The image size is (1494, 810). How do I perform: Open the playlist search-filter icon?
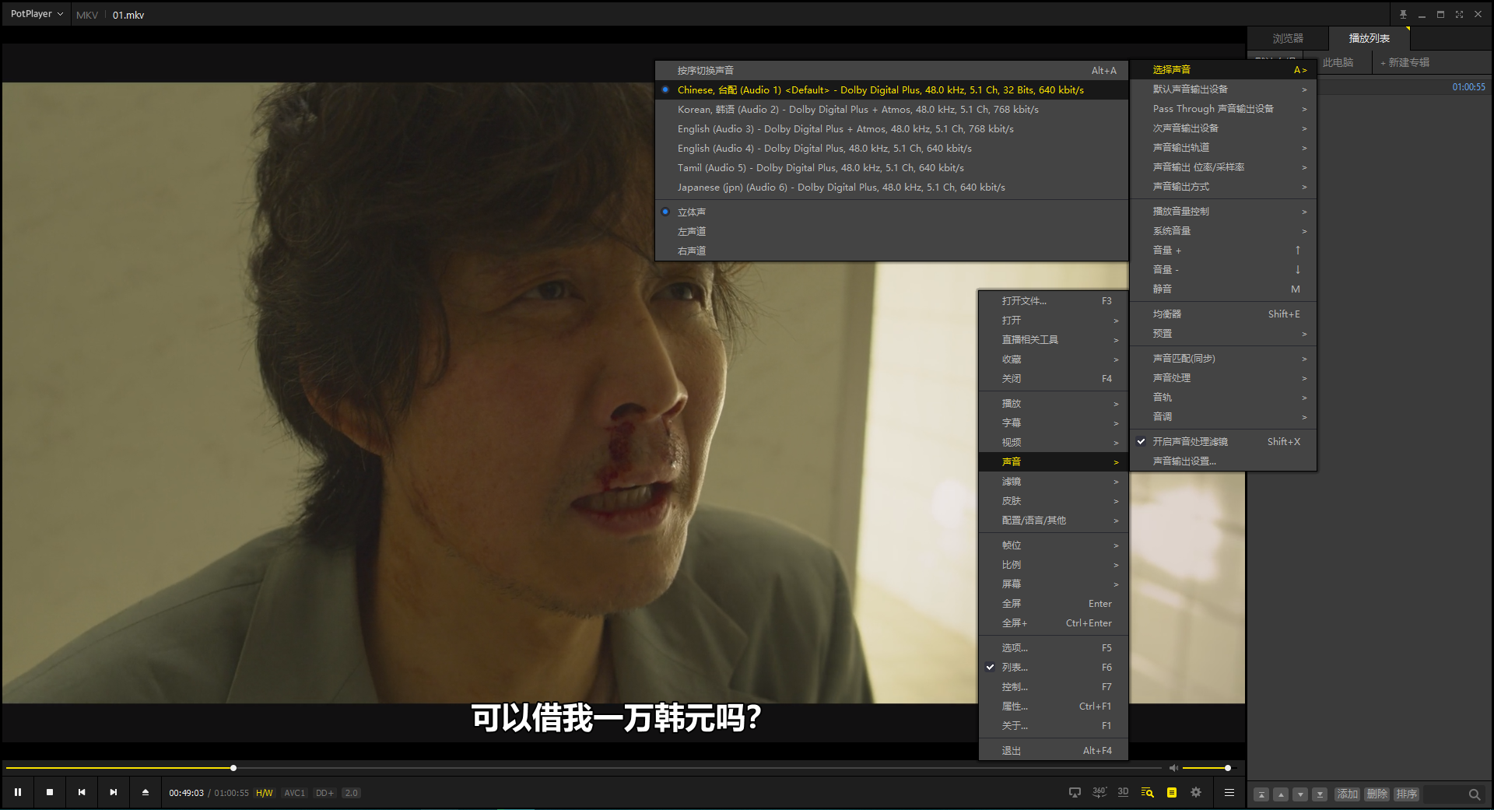[1147, 792]
